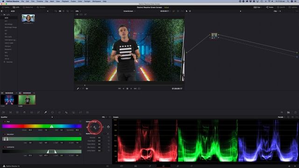Open the Key palette
Screen dimensions: 299x168
73,112
